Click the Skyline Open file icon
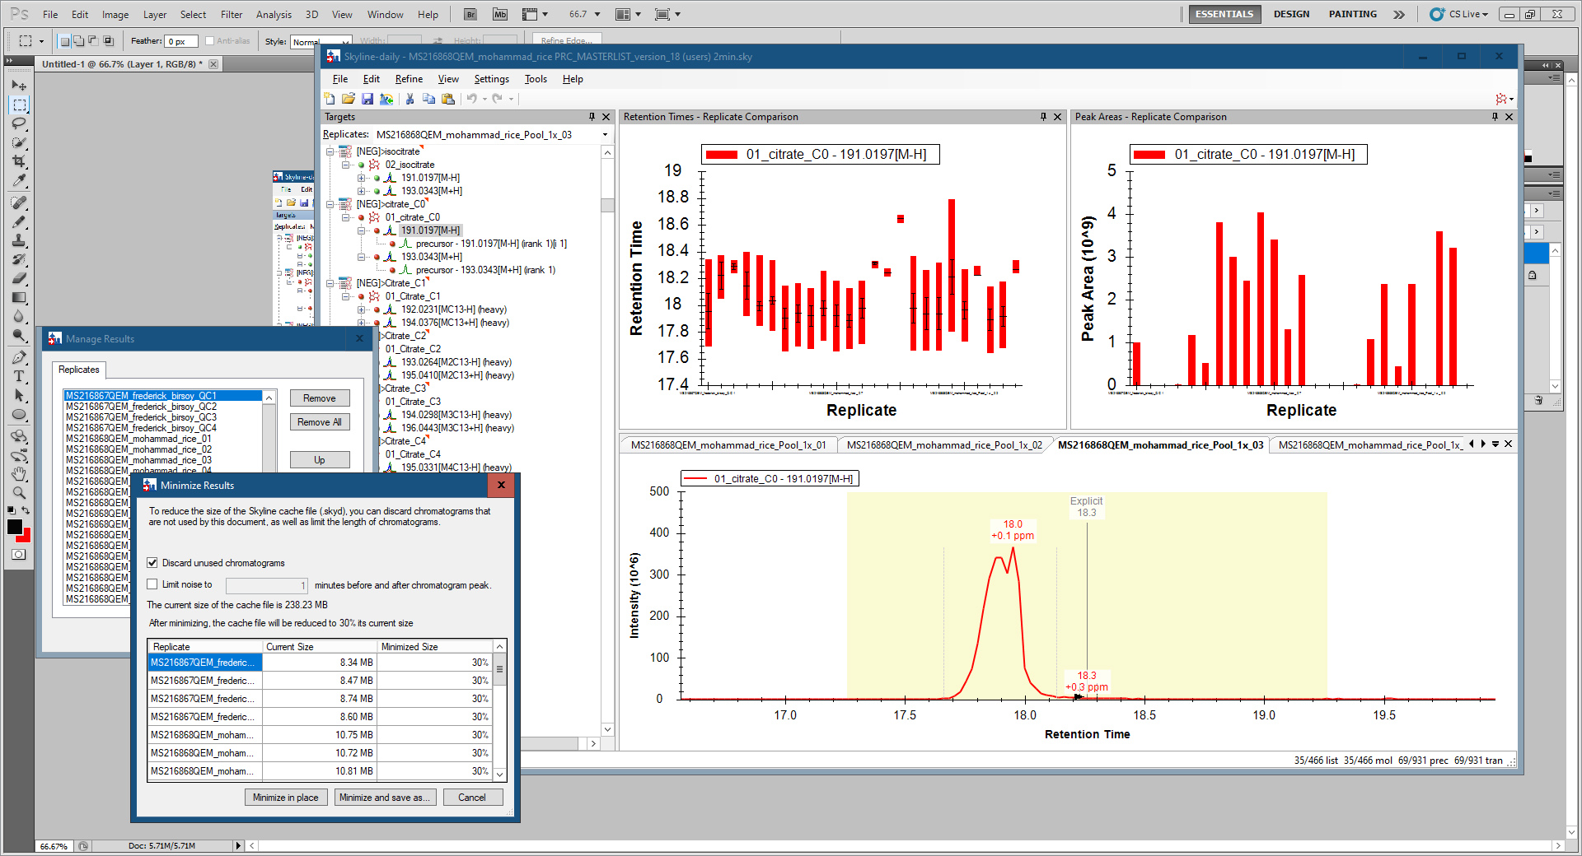This screenshot has width=1582, height=856. coord(349,99)
